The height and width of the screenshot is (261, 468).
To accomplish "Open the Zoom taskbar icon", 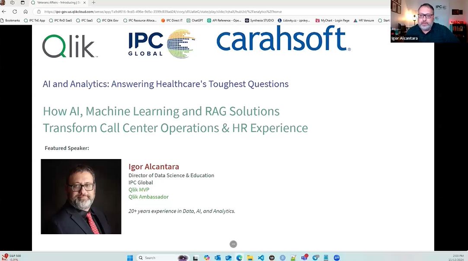I will pos(337,258).
